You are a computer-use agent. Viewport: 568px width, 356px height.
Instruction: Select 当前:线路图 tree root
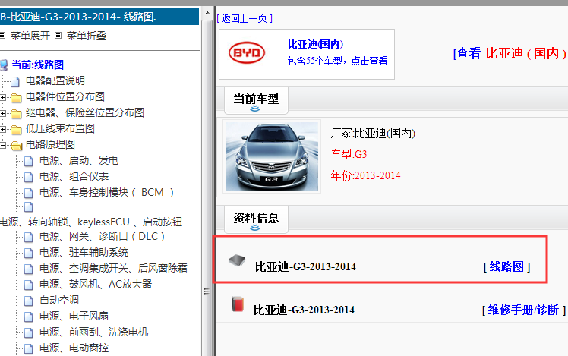pyautogui.click(x=38, y=65)
